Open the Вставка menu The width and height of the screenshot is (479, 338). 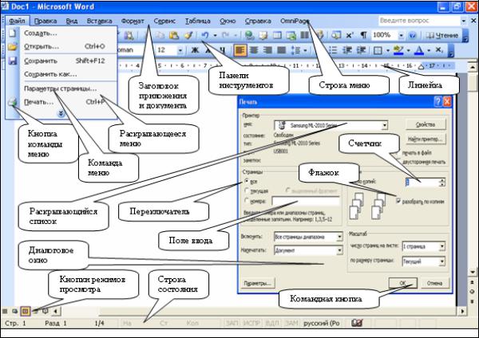click(99, 21)
